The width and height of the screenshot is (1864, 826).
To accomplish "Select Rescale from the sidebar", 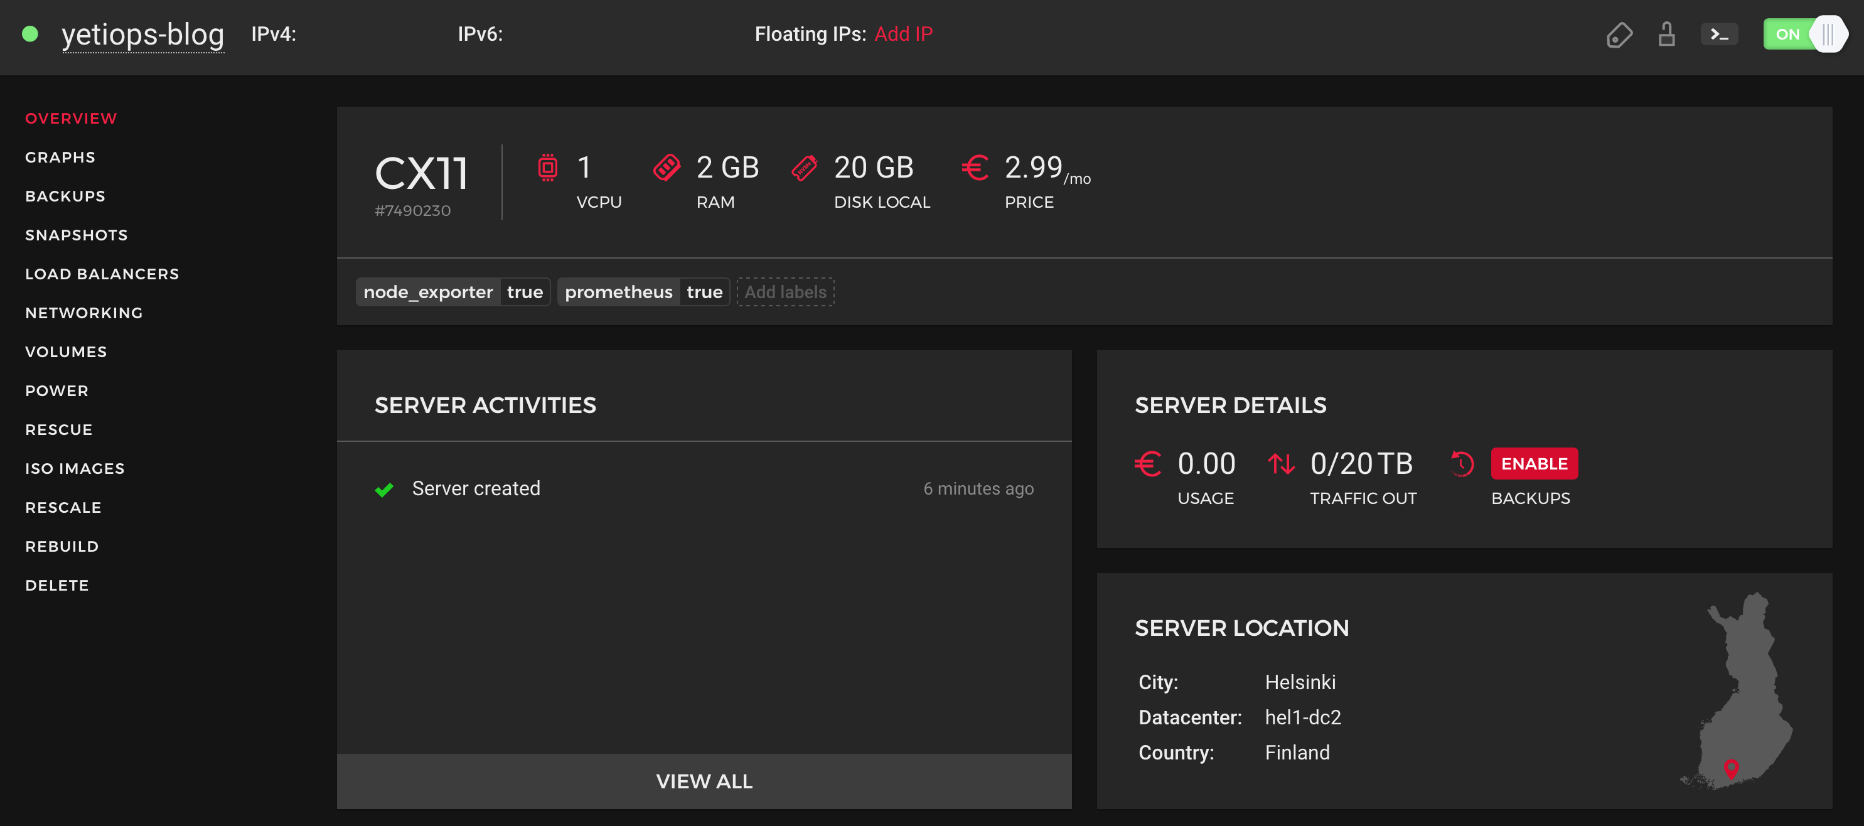I will pyautogui.click(x=63, y=507).
